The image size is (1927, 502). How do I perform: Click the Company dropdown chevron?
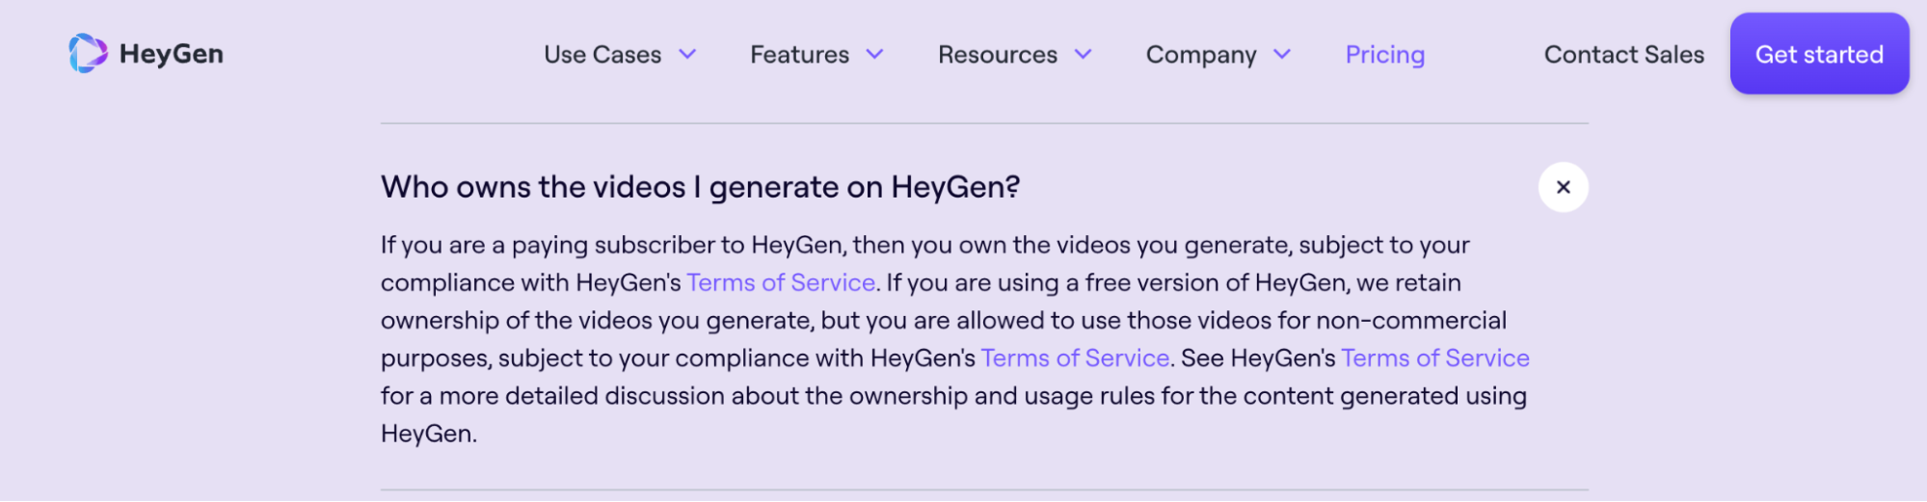point(1282,55)
